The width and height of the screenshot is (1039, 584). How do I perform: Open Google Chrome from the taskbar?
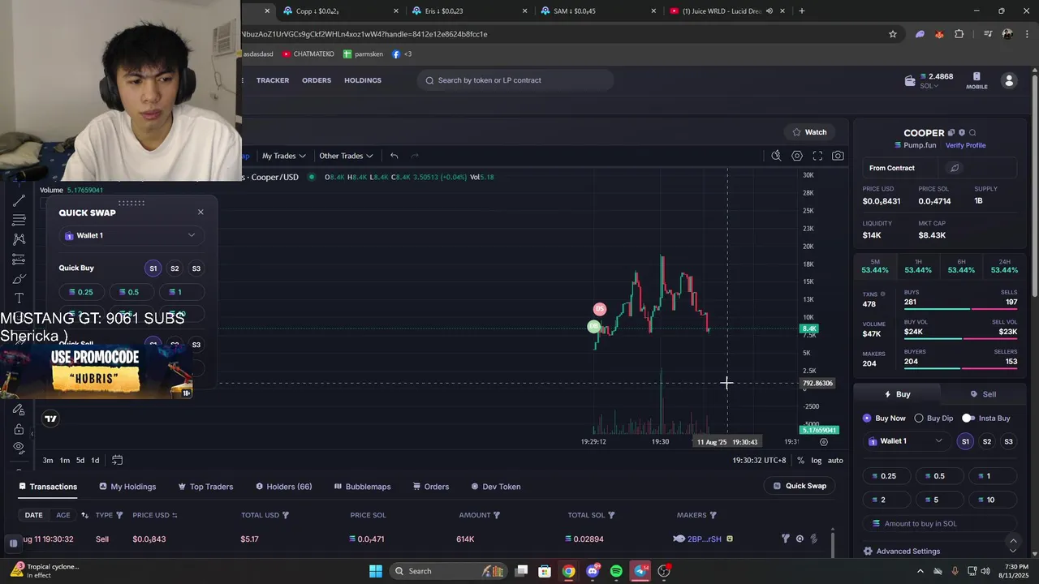point(569,571)
